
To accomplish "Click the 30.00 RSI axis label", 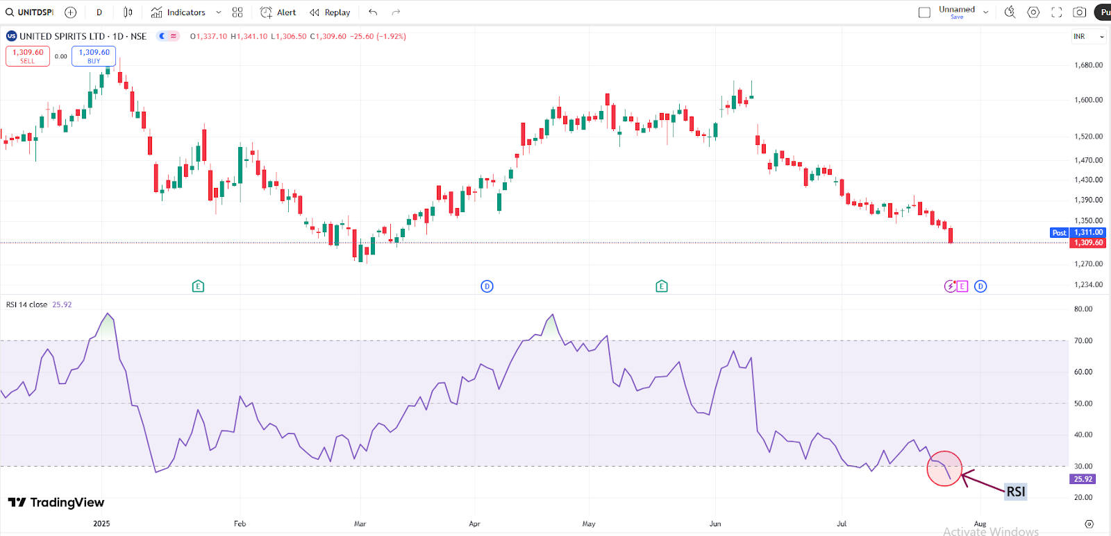I will tap(1083, 466).
